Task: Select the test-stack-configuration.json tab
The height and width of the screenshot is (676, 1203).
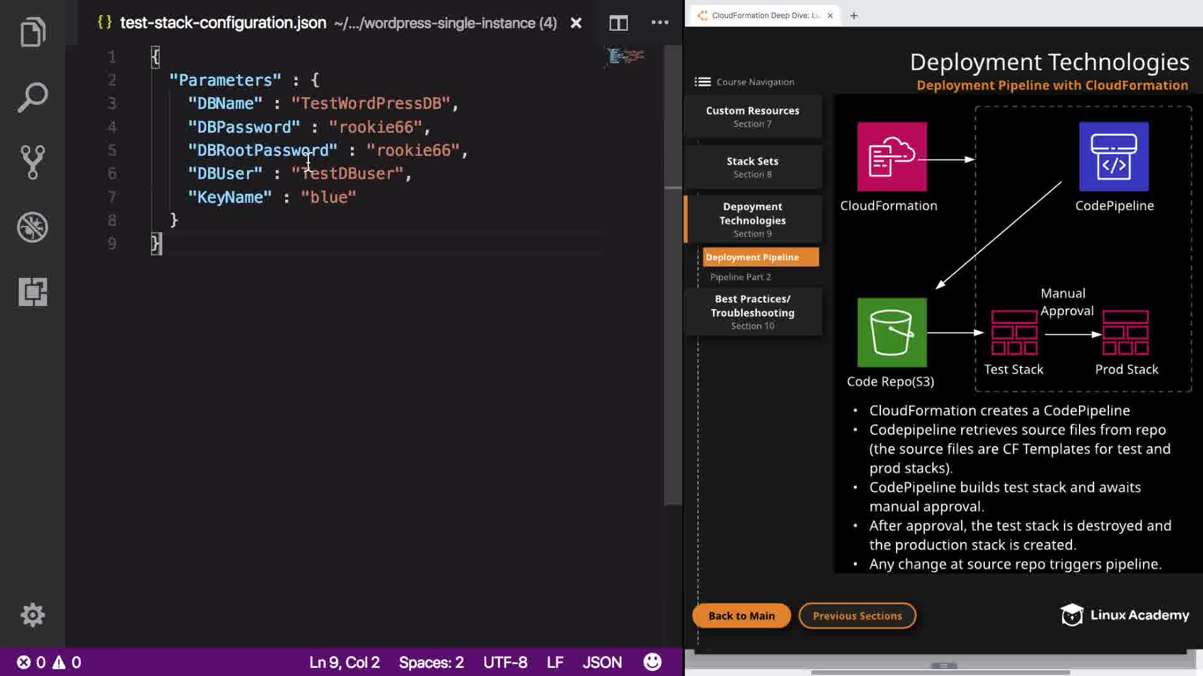Action: coord(223,23)
